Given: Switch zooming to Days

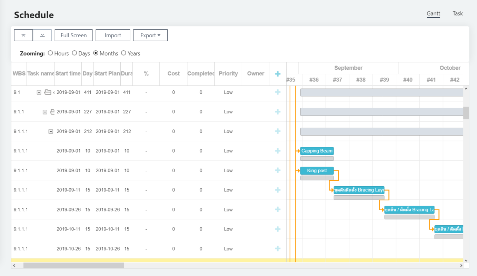Looking at the screenshot, I should point(74,53).
